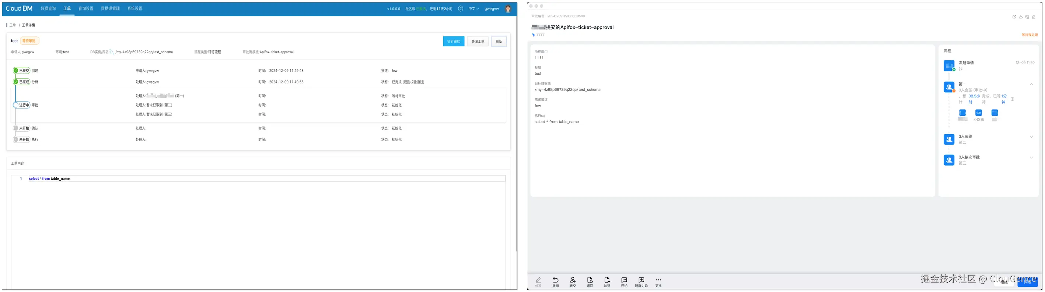1045x292 pixels.
Task: Click the 审批编号 approval number text
Action: tap(558, 16)
